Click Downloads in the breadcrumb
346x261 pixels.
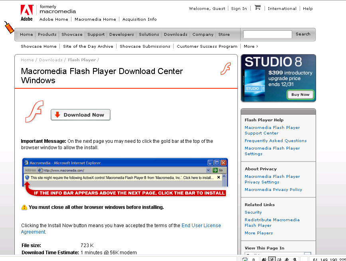(x=51, y=60)
